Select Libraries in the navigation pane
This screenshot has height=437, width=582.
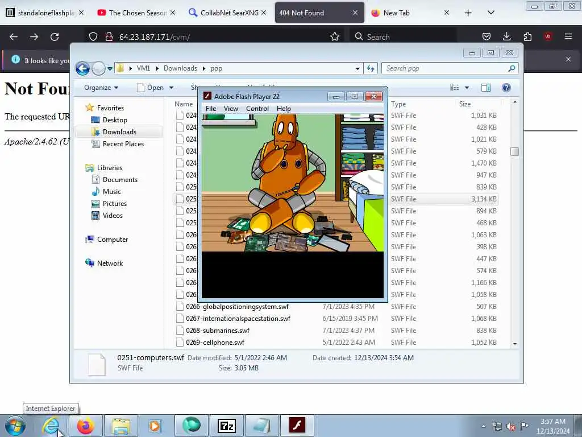[110, 168]
